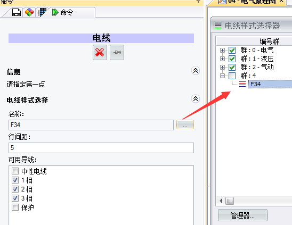Open the document page tab icon
The image size is (292, 225).
point(17,12)
